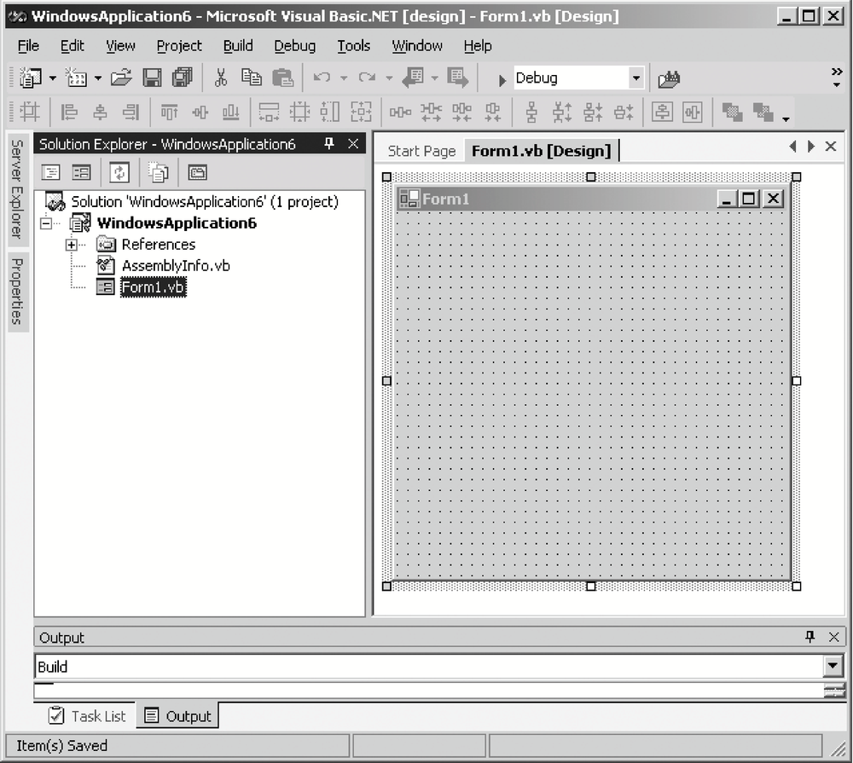The image size is (853, 763).
Task: Open the Project menu
Action: (179, 46)
